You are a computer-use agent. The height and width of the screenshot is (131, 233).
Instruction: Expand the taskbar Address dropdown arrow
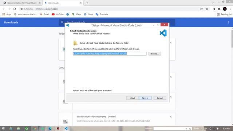pyautogui.click(x=186, y=128)
